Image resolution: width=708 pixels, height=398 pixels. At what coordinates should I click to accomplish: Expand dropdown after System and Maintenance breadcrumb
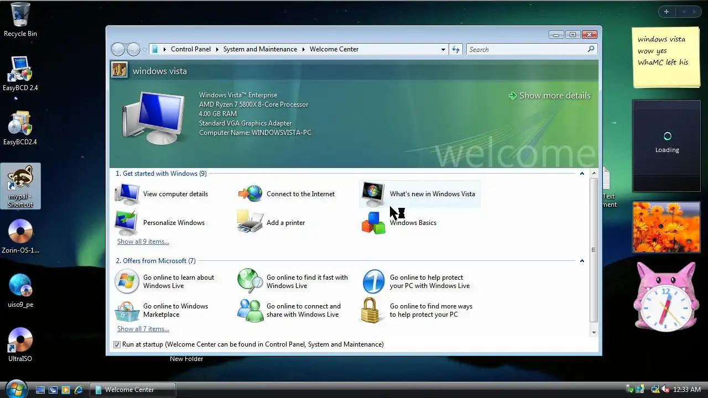click(x=303, y=49)
